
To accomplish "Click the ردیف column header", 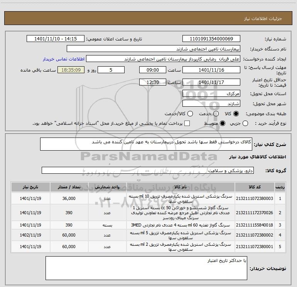I will point(280,187).
